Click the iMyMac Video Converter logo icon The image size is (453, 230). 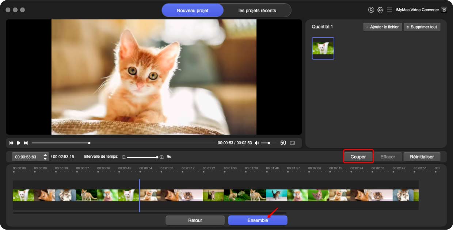pyautogui.click(x=444, y=10)
